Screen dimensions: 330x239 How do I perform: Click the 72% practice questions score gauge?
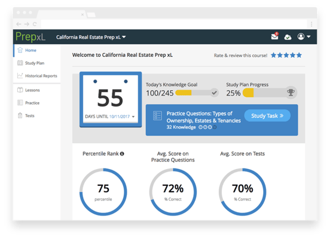pos(173,192)
